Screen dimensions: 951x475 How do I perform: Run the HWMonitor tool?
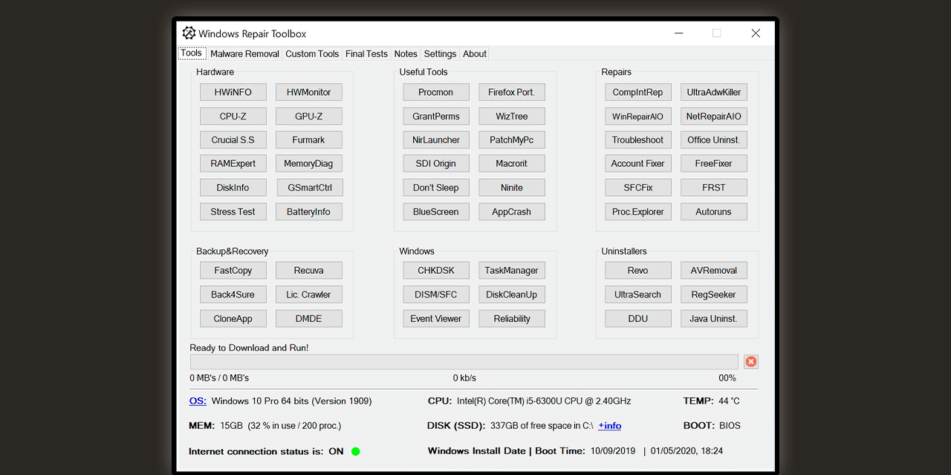click(309, 92)
